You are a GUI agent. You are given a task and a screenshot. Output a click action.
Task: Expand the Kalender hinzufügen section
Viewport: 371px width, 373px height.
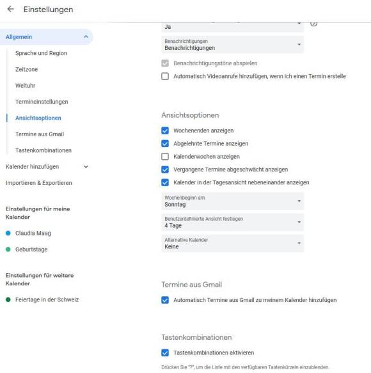click(86, 166)
